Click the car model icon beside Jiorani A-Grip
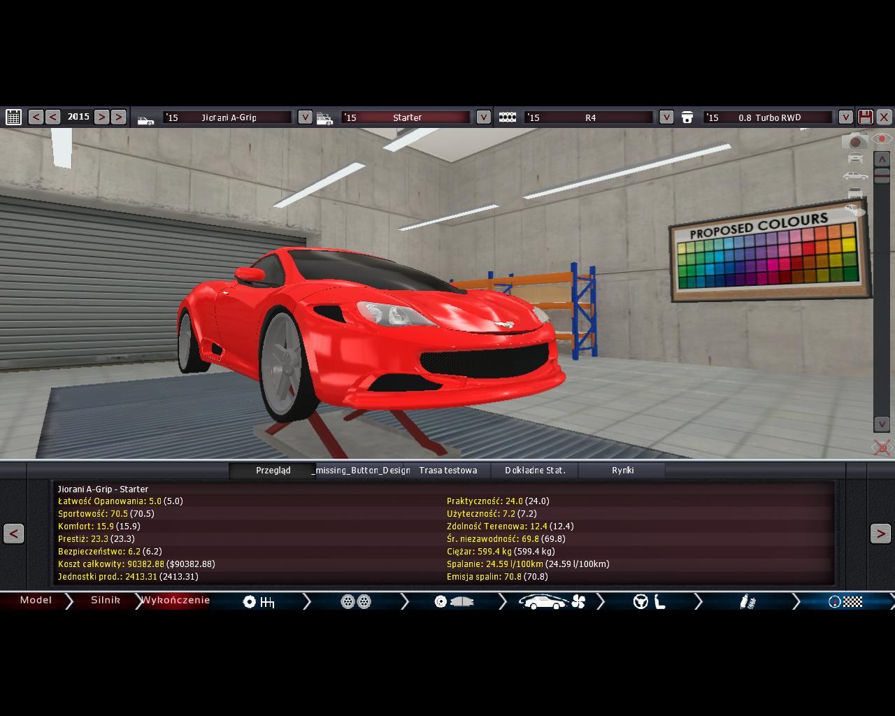This screenshot has width=895, height=716. point(145,120)
